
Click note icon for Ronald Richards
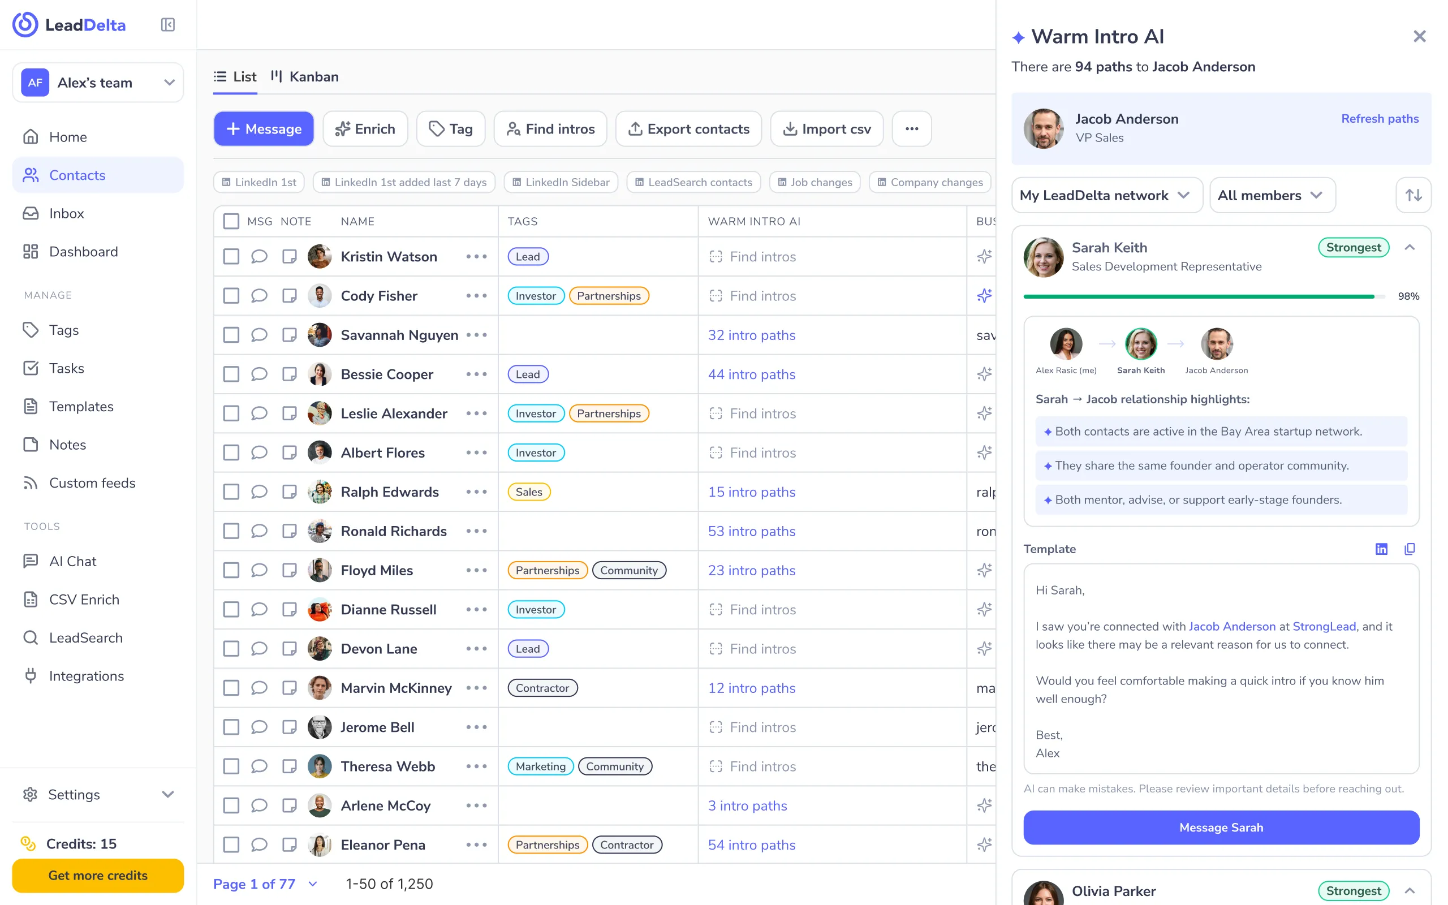coord(290,531)
